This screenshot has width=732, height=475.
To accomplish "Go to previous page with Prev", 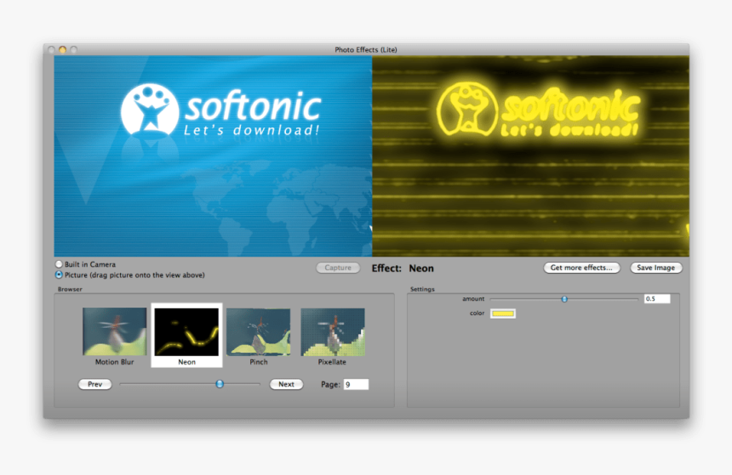I will pyautogui.click(x=94, y=384).
